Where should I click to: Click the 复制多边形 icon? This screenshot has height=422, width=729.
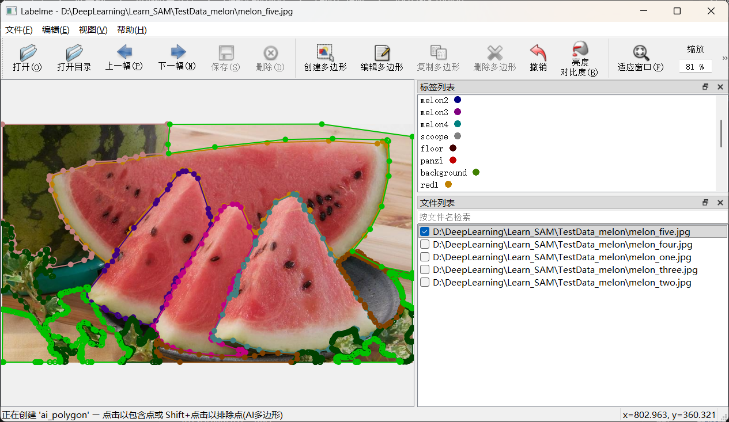point(439,53)
